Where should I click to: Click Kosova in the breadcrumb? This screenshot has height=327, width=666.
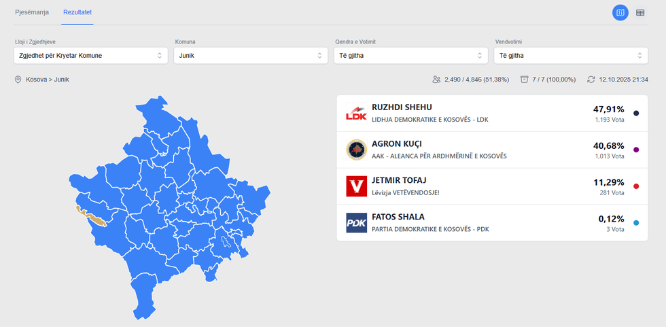(36, 80)
